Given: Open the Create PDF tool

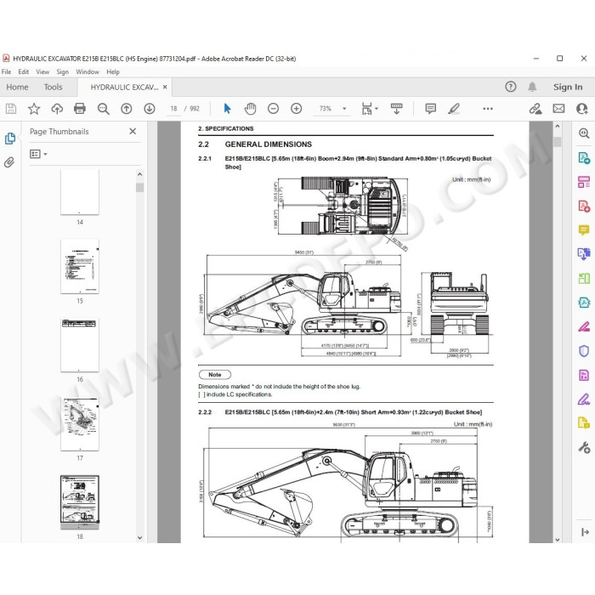Looking at the screenshot, I should tap(584, 206).
